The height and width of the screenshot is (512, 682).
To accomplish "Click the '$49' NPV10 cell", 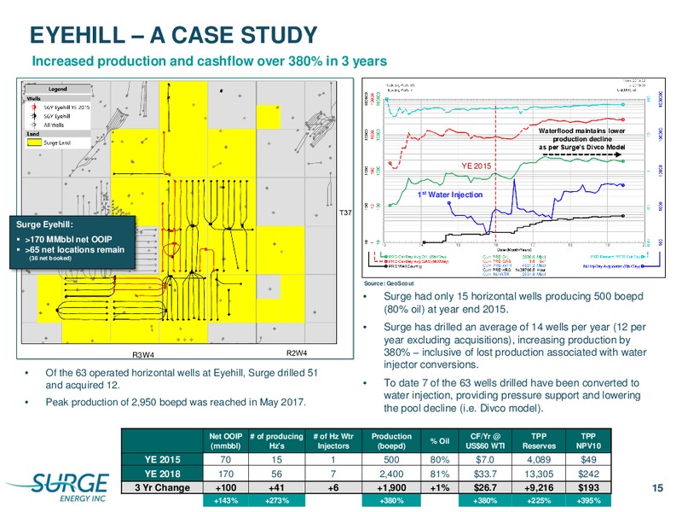I will [x=588, y=460].
